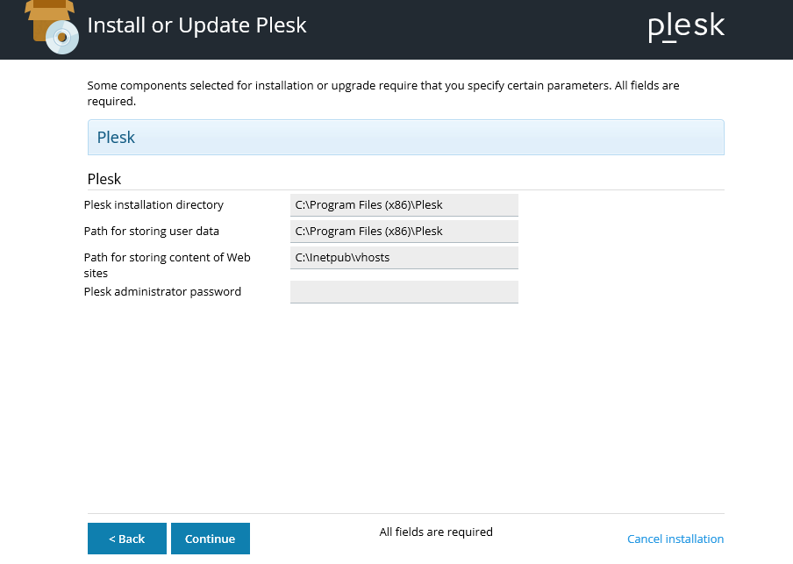Click the dark header bar
Viewport: 793px width, 564px height.
click(x=396, y=29)
